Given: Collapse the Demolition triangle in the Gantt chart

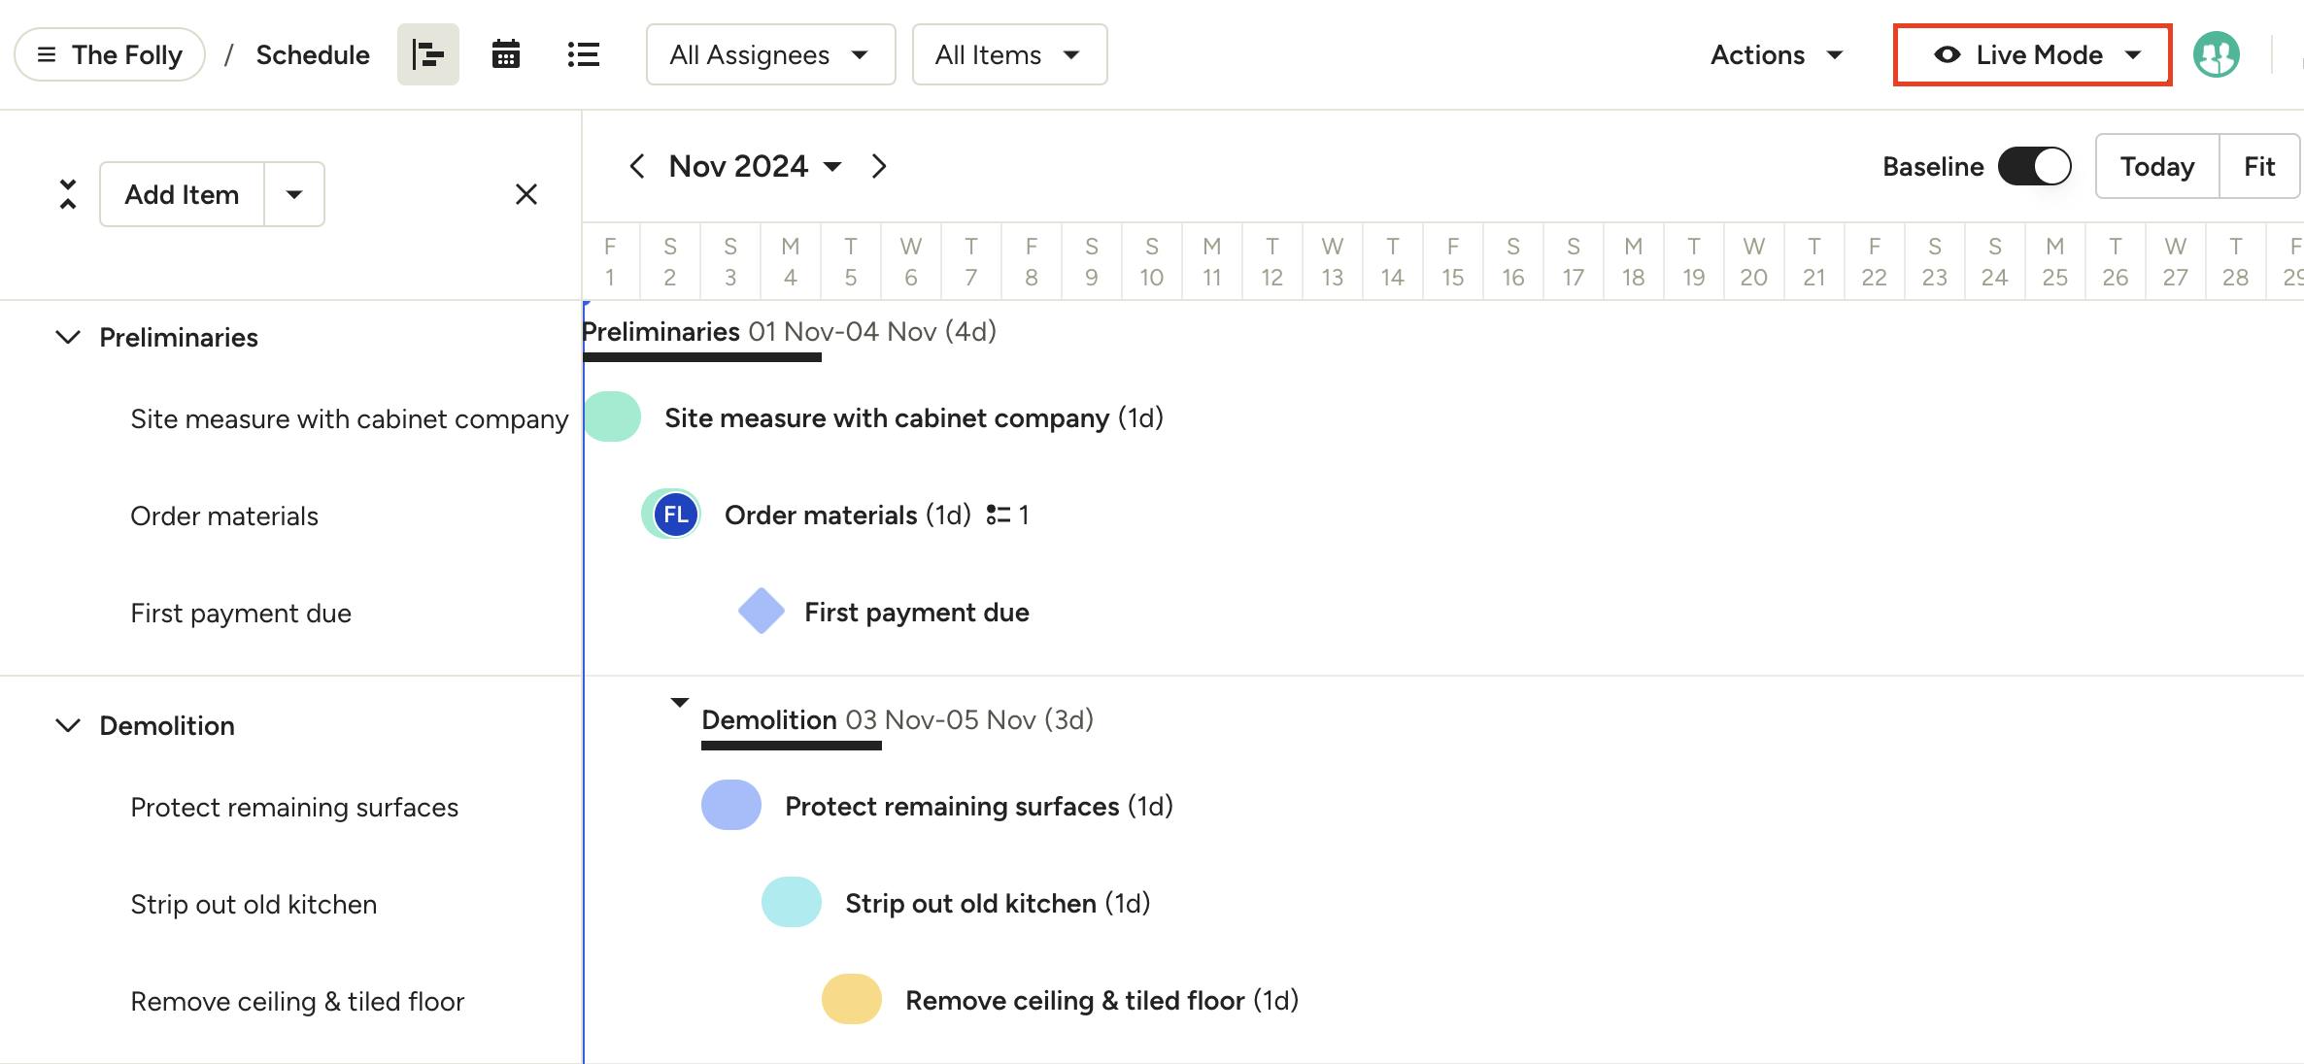Looking at the screenshot, I should pyautogui.click(x=680, y=702).
